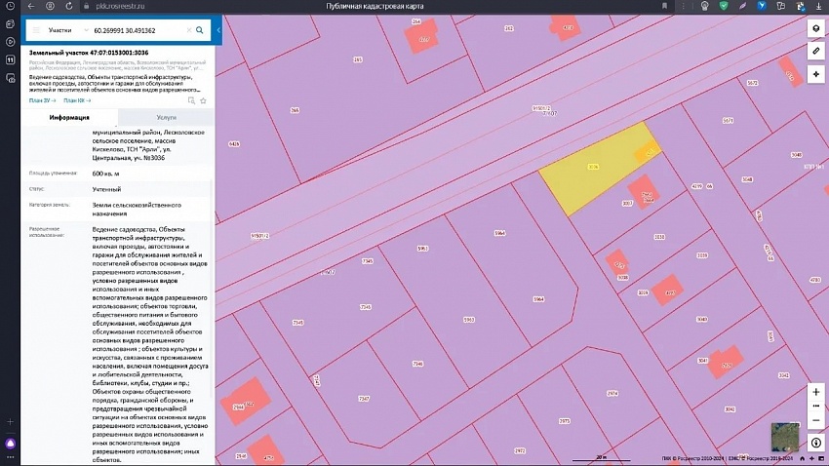Zoom out on the cadastral map
The width and height of the screenshot is (829, 466).
pyautogui.click(x=815, y=420)
